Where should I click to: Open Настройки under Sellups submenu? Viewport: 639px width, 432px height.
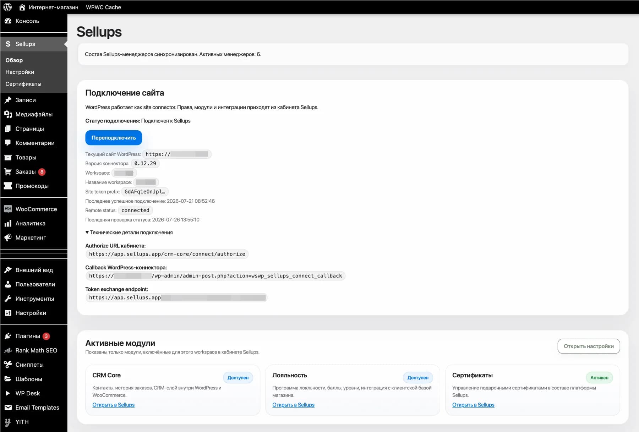[20, 72]
